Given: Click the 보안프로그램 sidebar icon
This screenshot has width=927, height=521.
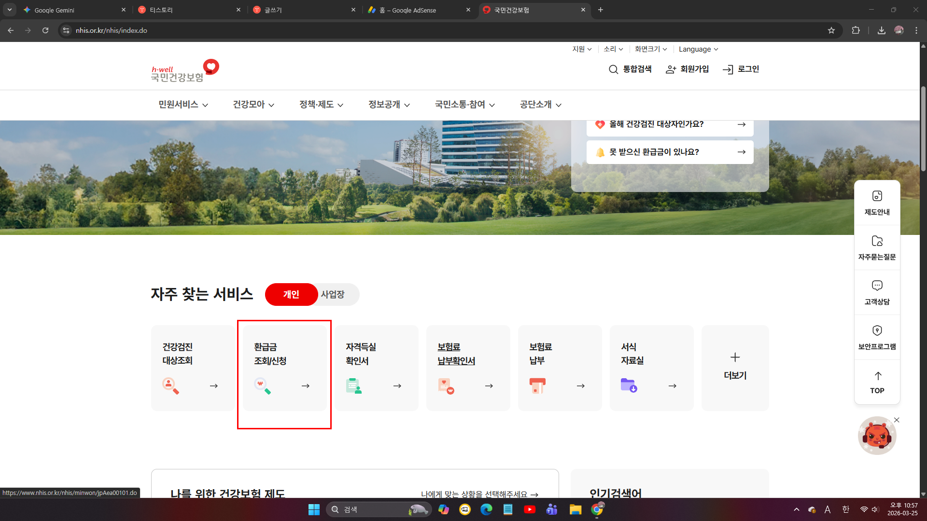Looking at the screenshot, I should coord(877,336).
